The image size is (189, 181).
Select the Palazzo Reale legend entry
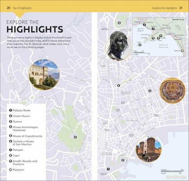[20, 110]
